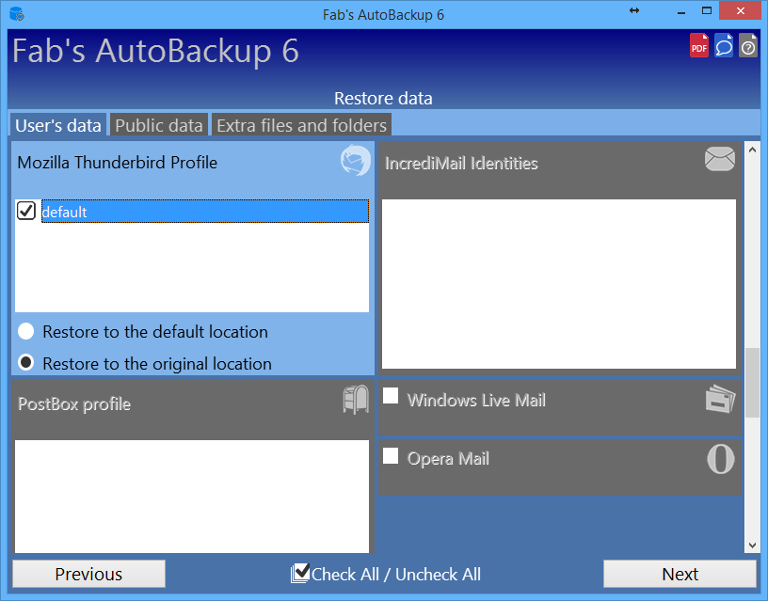Image resolution: width=768 pixels, height=601 pixels.
Task: Open the chat support bubble icon
Action: pyautogui.click(x=724, y=45)
